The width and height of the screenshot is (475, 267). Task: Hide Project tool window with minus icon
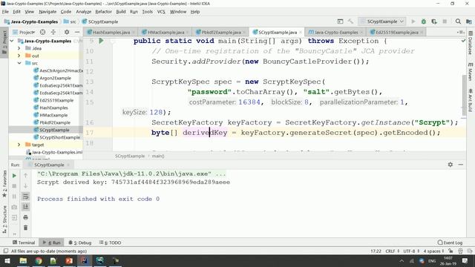[x=77, y=32]
